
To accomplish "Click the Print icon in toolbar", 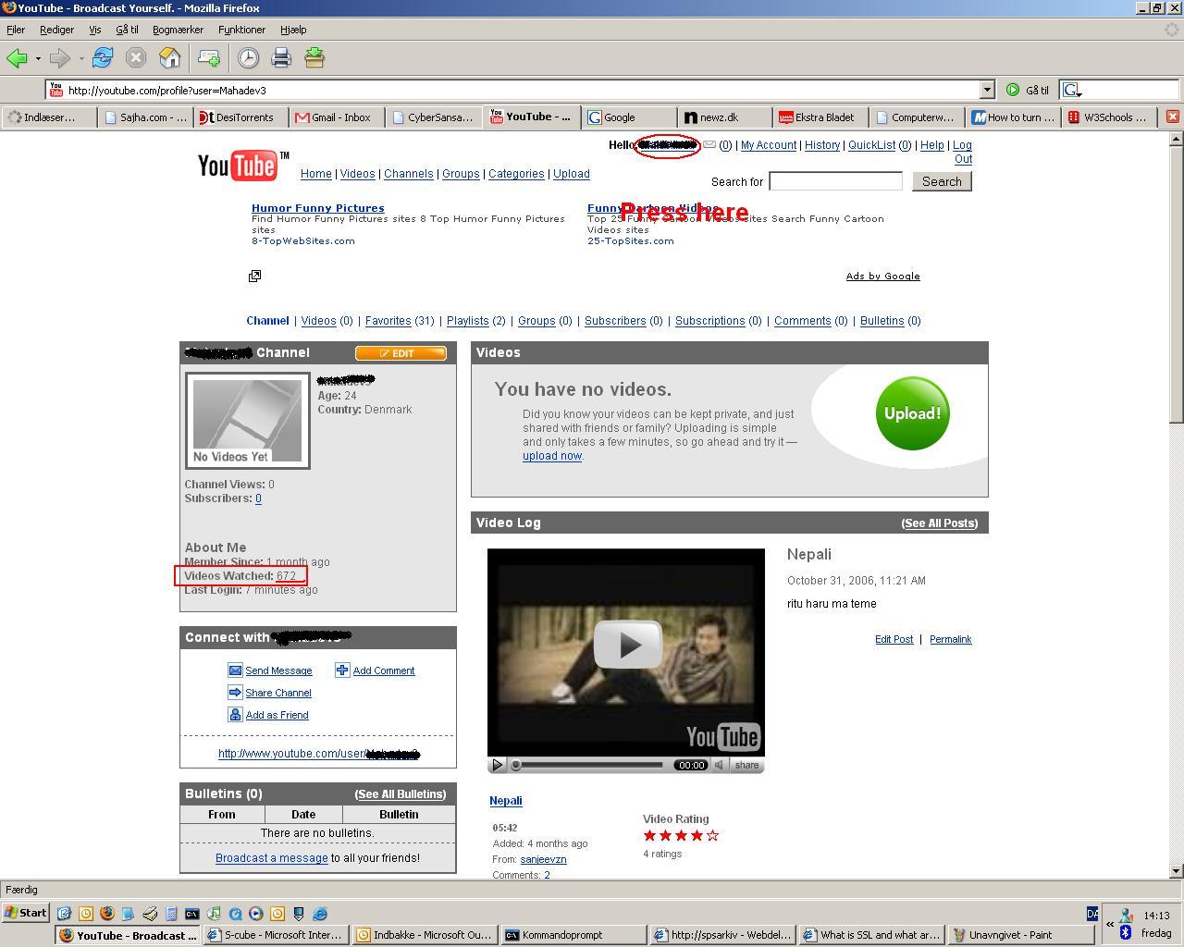I will 281,58.
